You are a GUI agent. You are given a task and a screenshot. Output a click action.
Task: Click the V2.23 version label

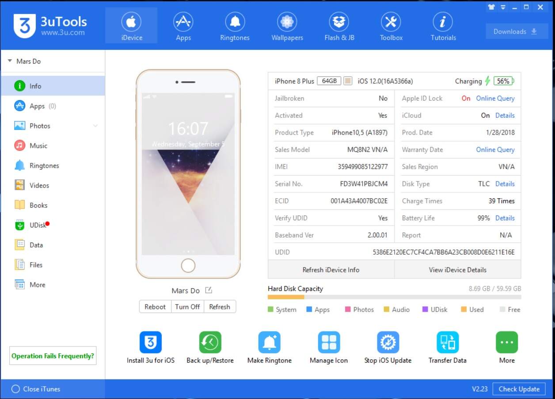click(x=480, y=389)
